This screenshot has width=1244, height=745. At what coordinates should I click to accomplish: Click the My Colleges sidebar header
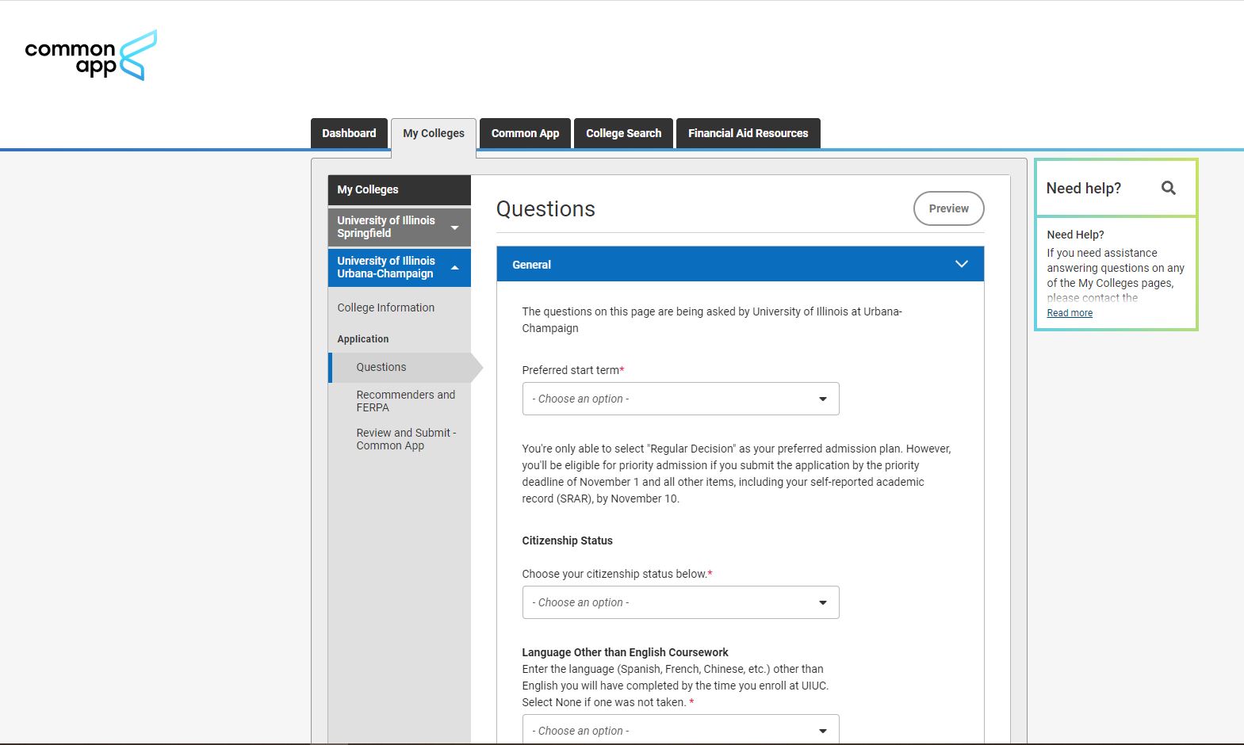400,189
